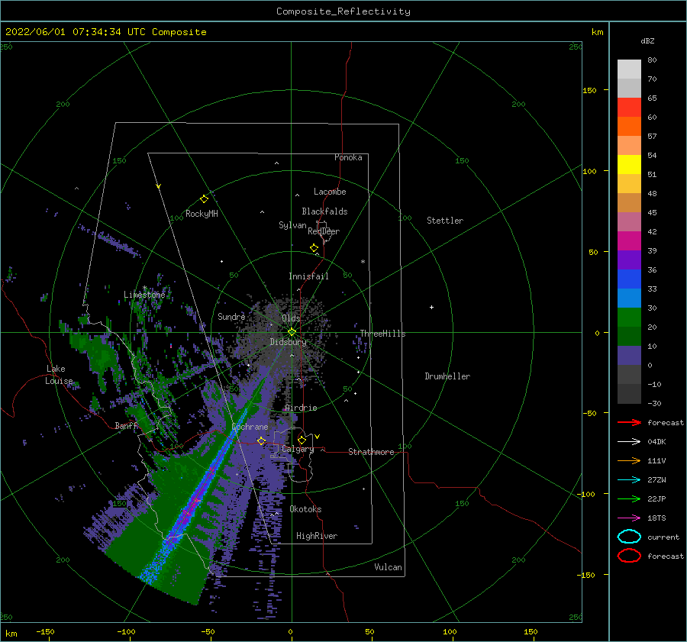Viewport: 687px width, 642px height.
Task: Click the yellow diamond marker under Cochrane
Action: click(261, 440)
